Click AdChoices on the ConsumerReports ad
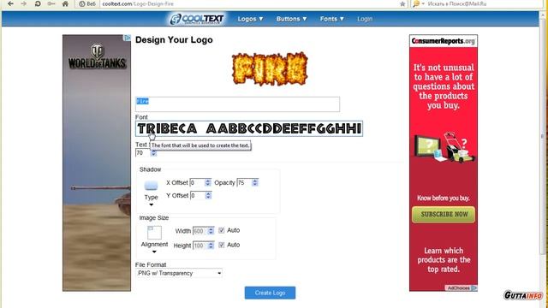This screenshot has height=308, width=548. pyautogui.click(x=461, y=288)
